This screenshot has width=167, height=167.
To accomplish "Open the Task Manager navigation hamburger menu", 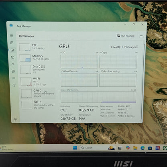I will click(12, 35).
